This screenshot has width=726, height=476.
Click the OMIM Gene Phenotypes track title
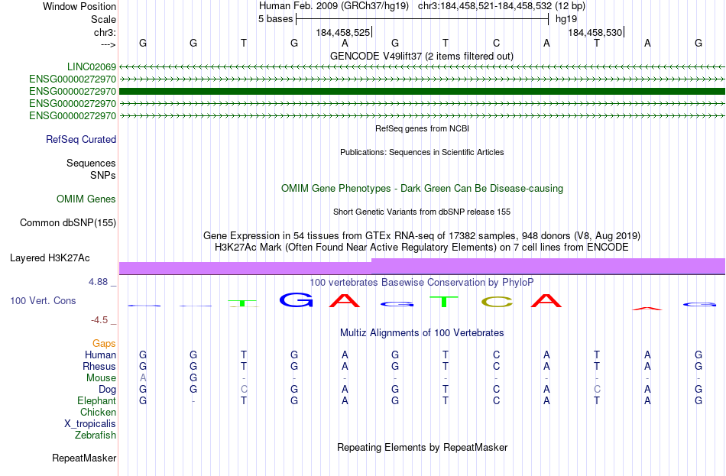[x=423, y=189]
